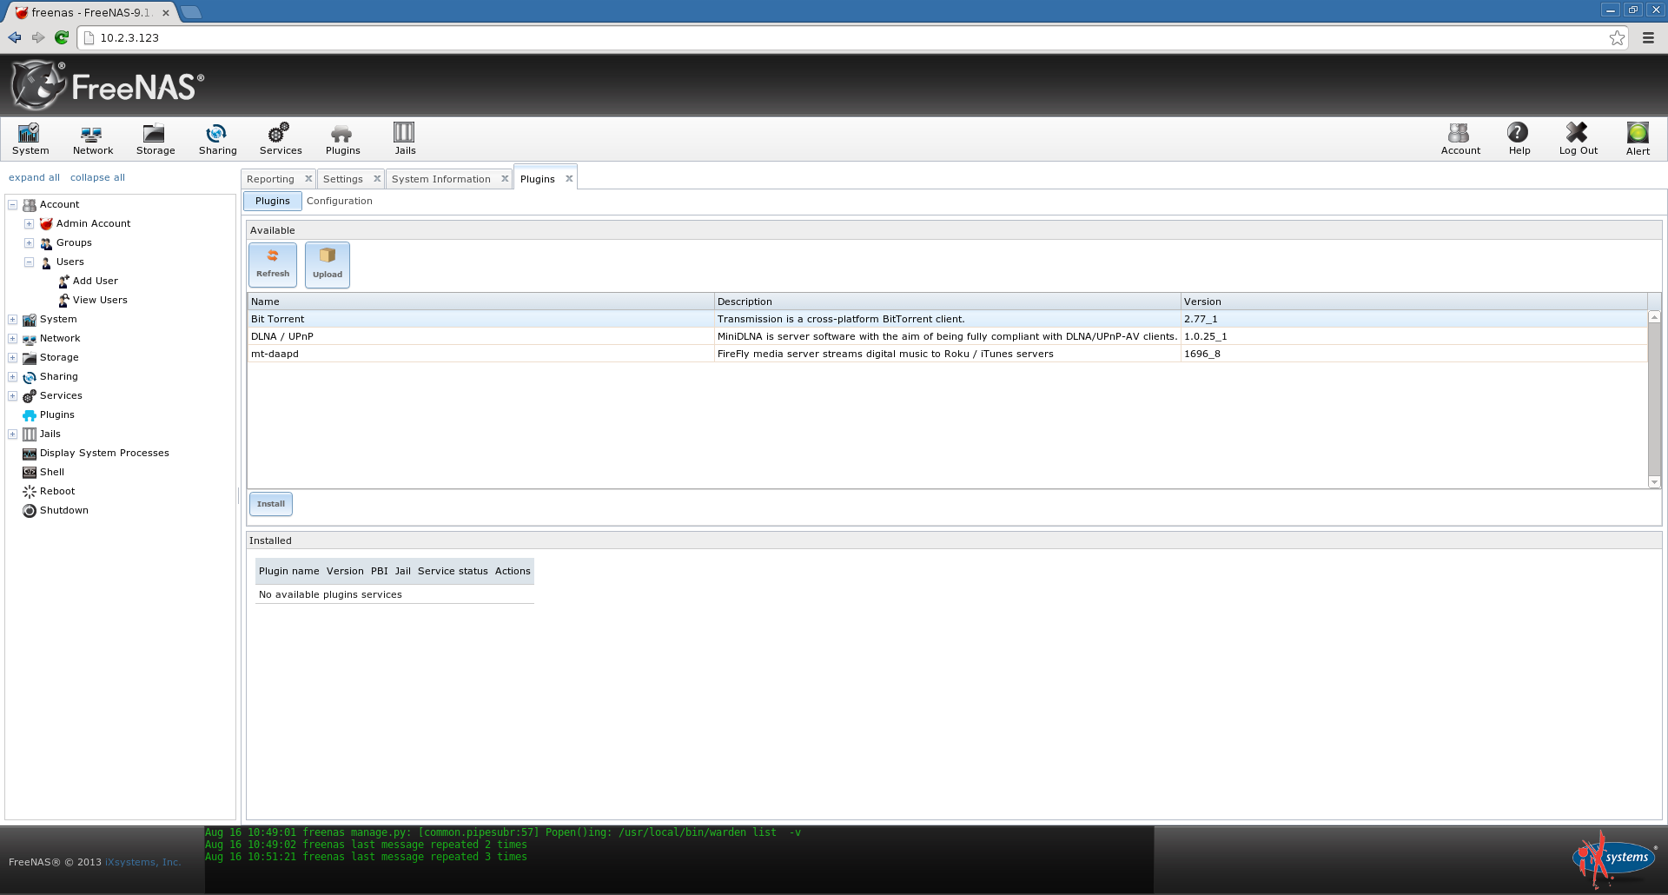Click the browser address bar

pos(843,37)
